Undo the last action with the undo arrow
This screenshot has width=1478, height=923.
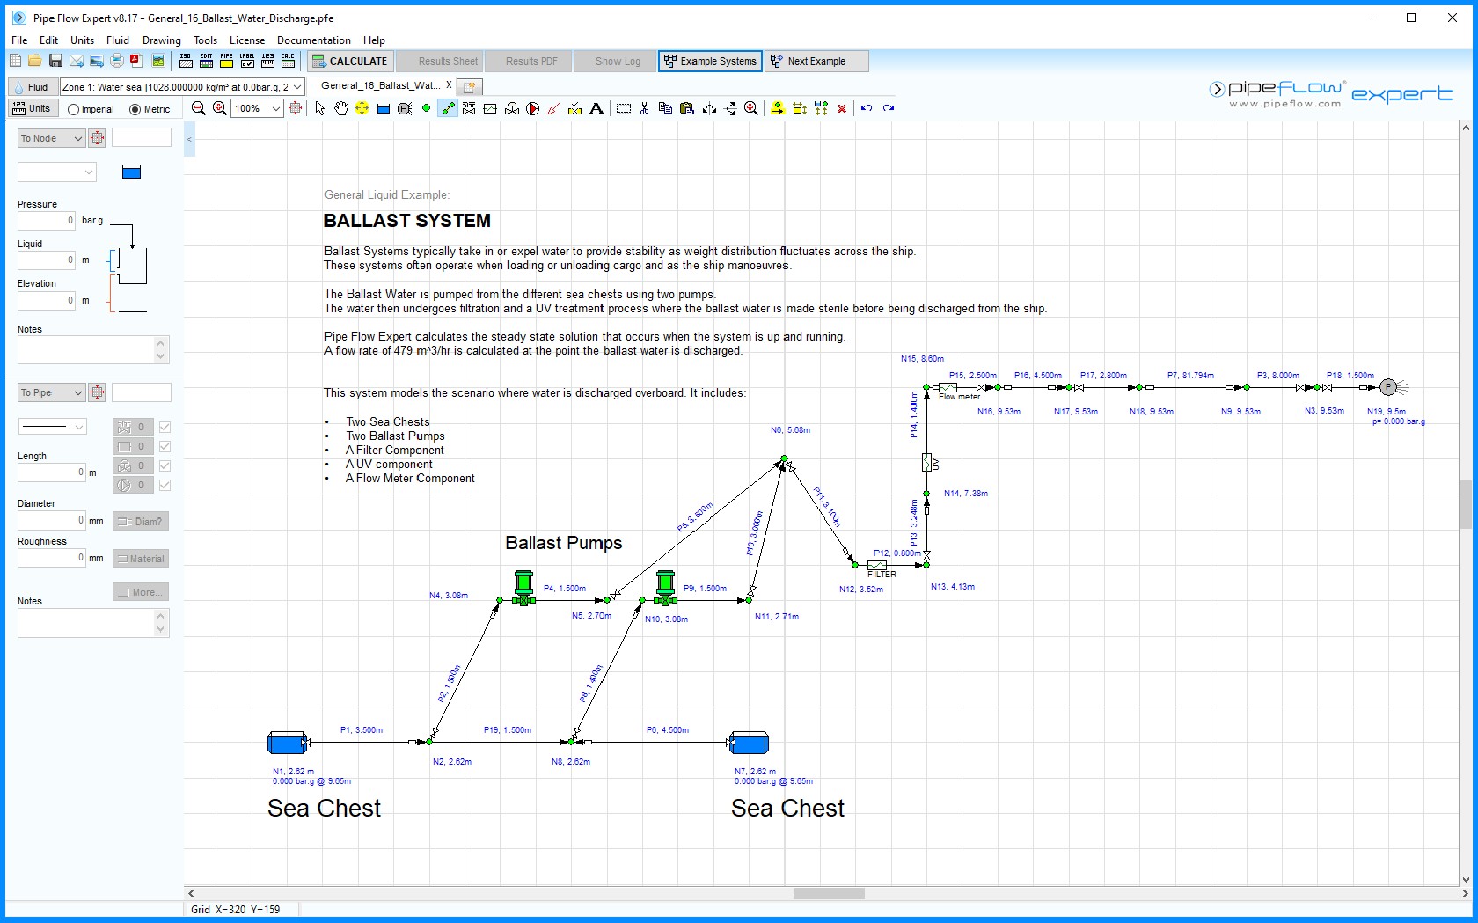click(867, 108)
